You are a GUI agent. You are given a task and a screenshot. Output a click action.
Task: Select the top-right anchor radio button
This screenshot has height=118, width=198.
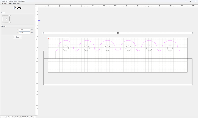[10, 16]
